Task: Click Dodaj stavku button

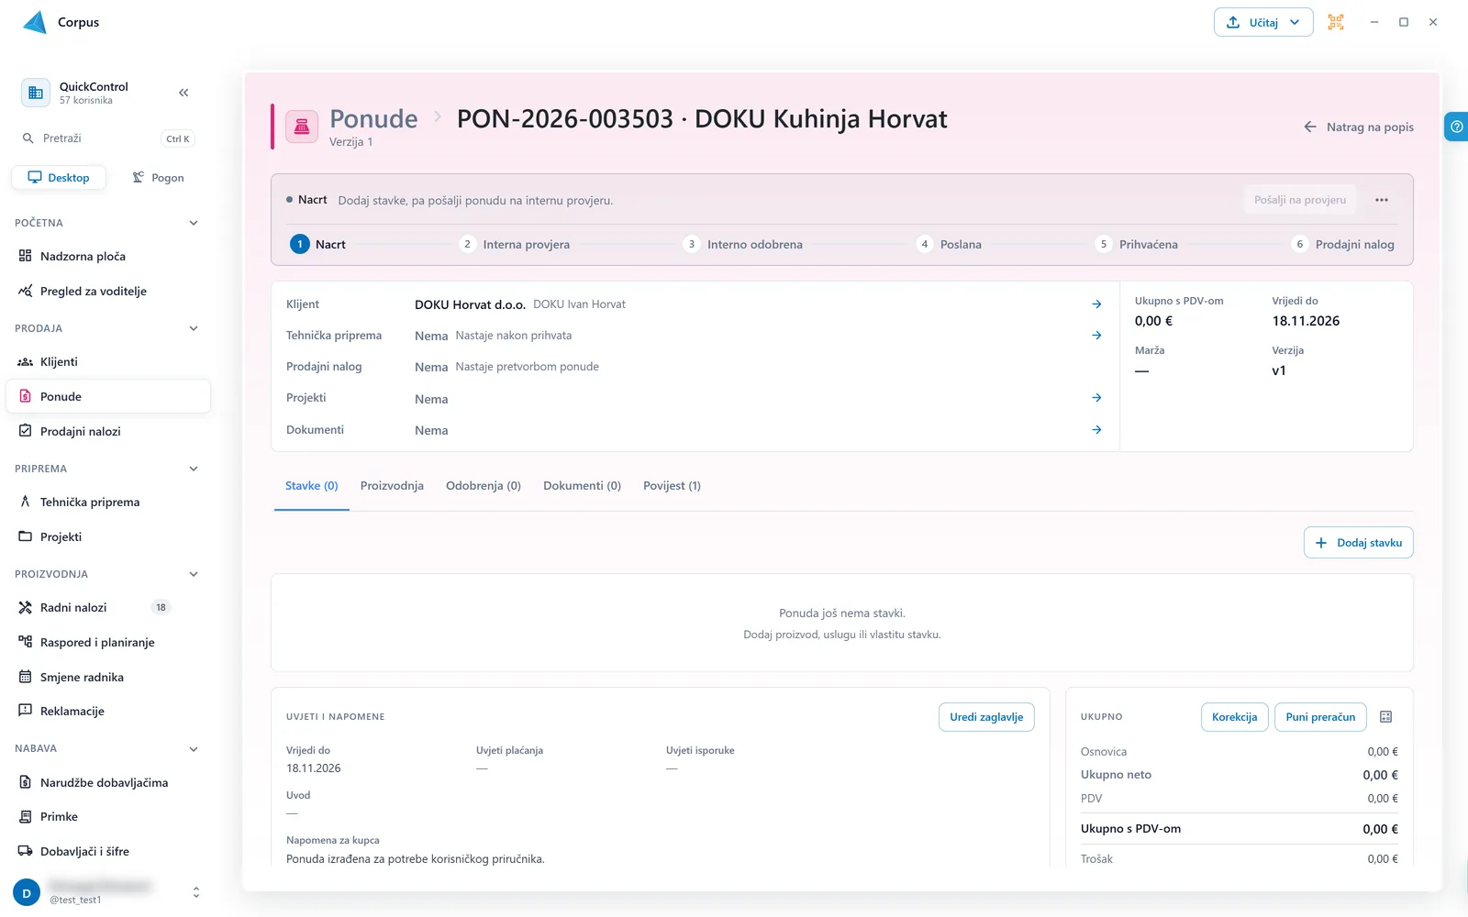Action: (1359, 543)
